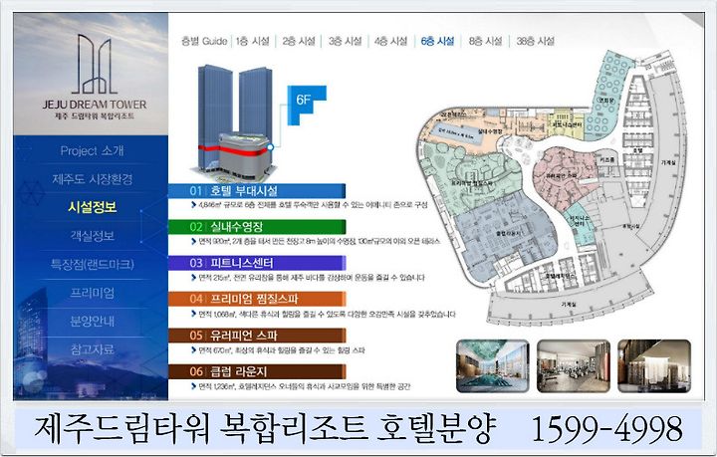The height and width of the screenshot is (457, 717).
Task: Click the twin tower 3D building illustration
Action: (235, 123)
